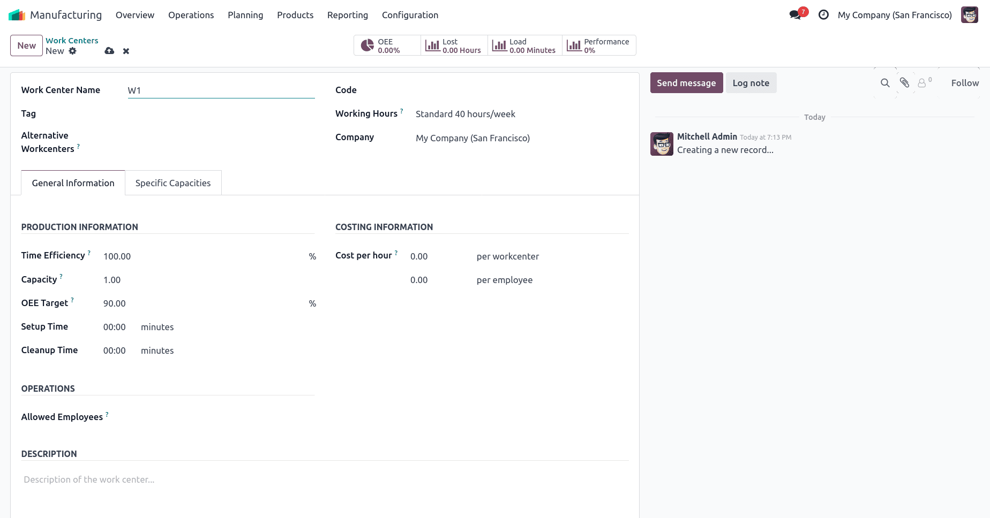Open the Performance statistic button
This screenshot has height=518, width=990.
(x=598, y=45)
